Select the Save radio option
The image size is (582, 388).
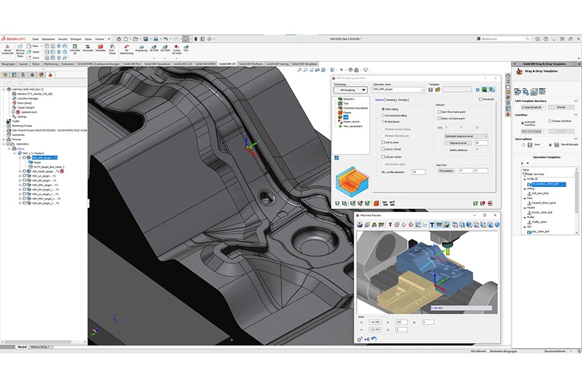[523, 145]
